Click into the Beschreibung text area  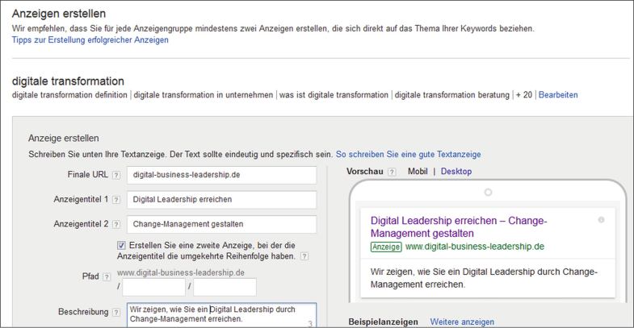point(221,314)
